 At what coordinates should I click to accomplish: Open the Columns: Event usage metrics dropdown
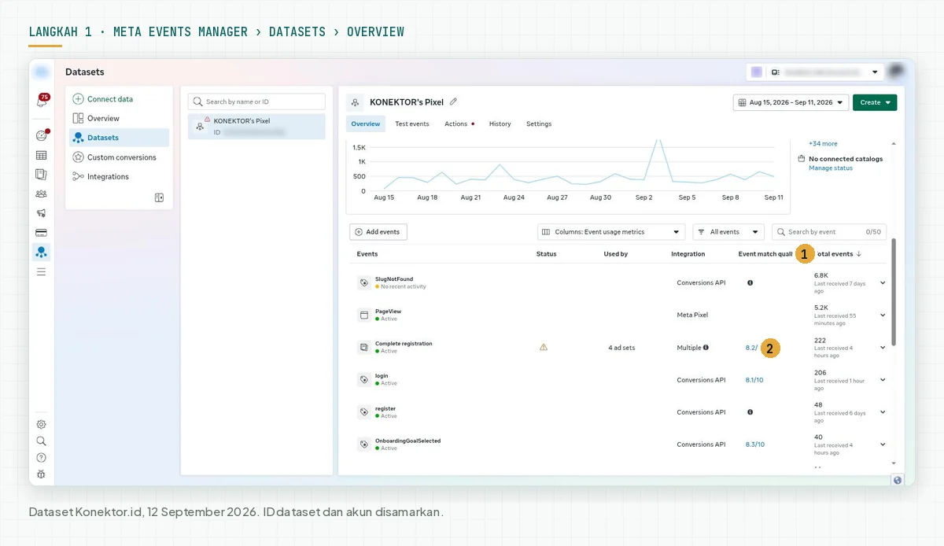tap(611, 232)
